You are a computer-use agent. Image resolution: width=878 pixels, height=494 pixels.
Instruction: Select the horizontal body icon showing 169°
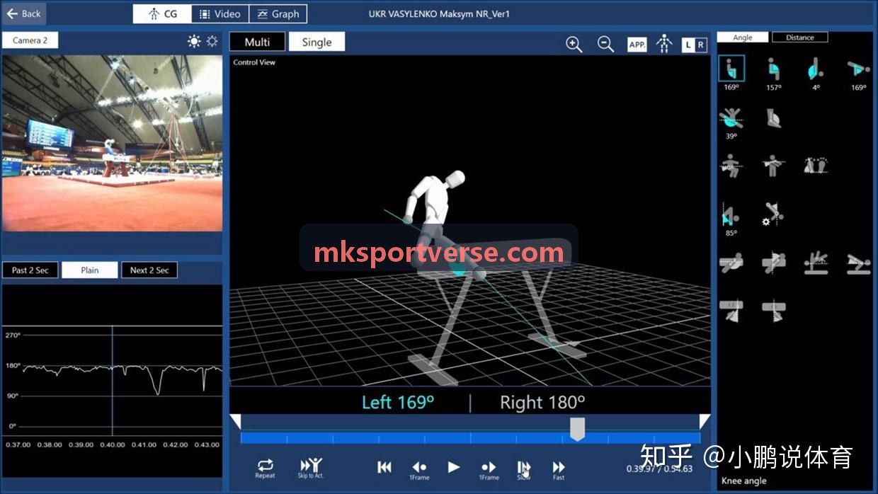click(x=858, y=69)
